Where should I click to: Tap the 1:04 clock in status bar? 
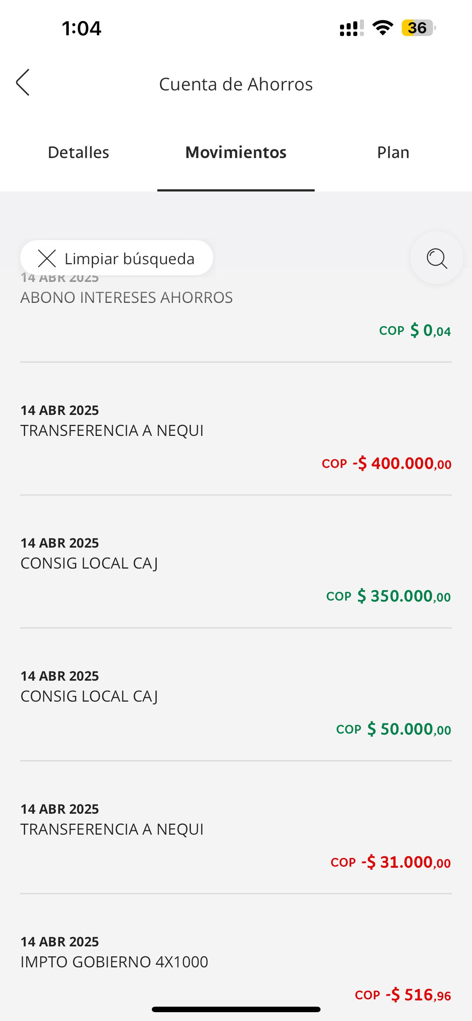coord(82,28)
